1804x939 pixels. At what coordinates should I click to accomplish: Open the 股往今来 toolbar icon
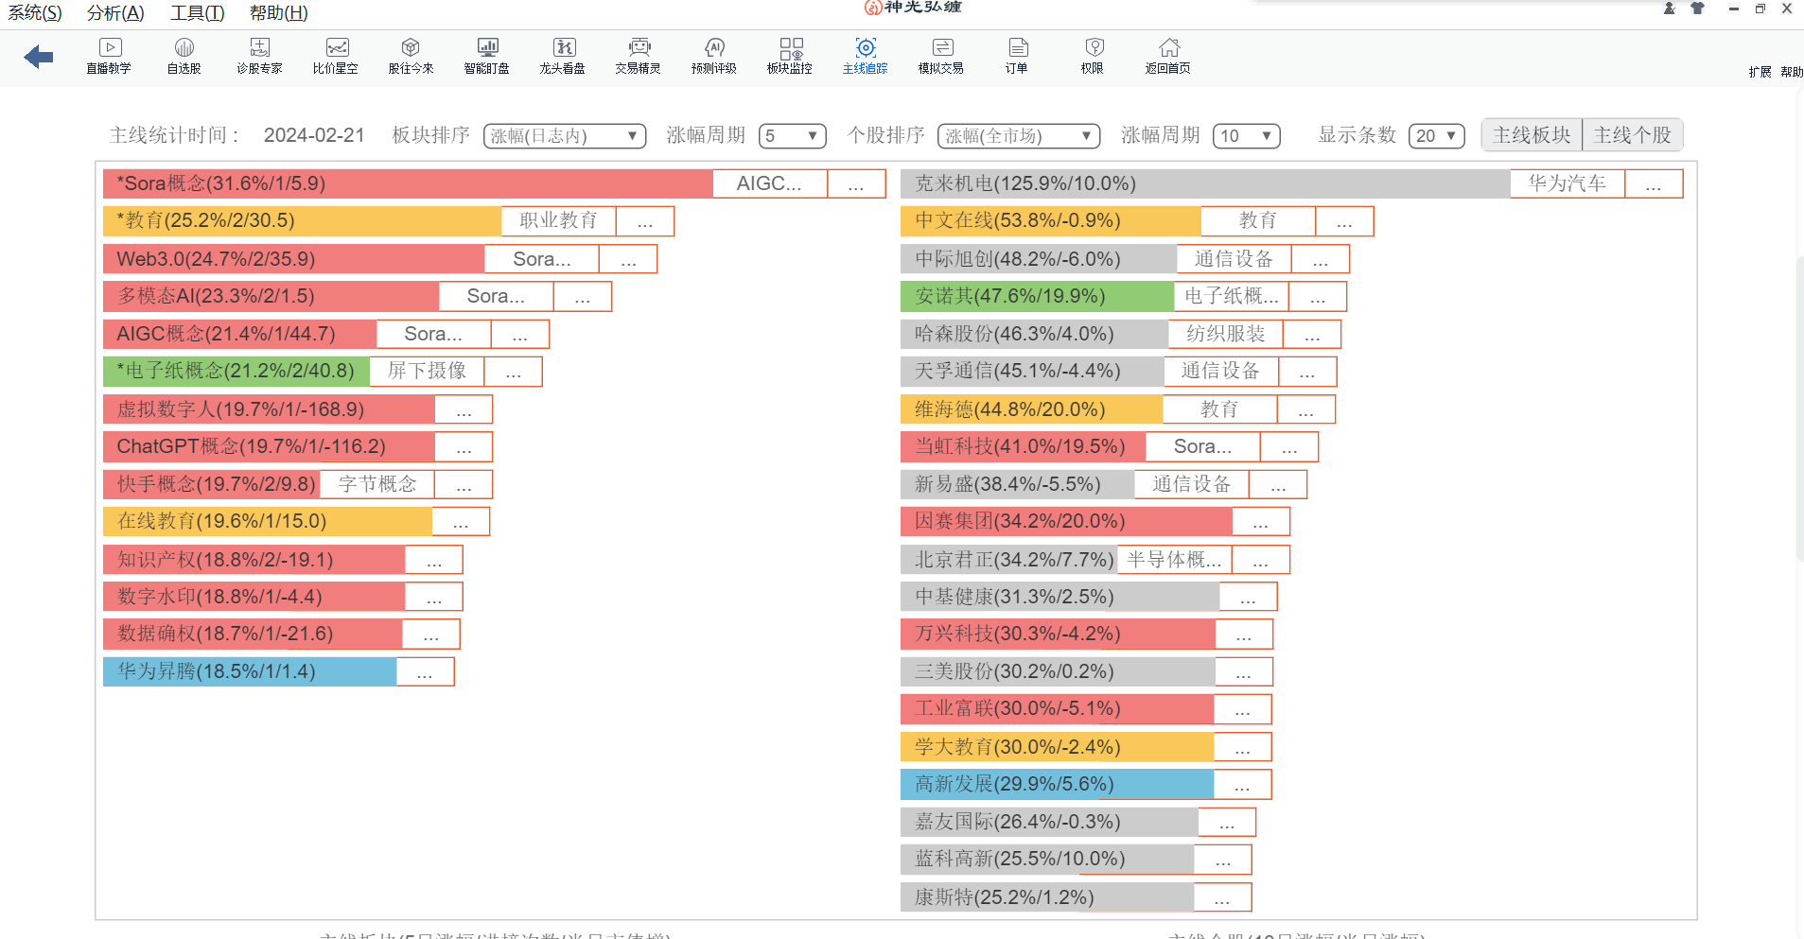tap(411, 56)
